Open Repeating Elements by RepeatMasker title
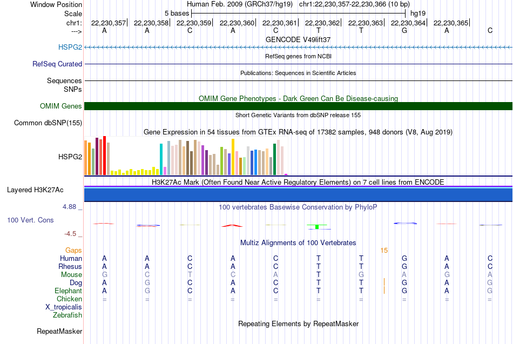This screenshot has width=513, height=344. 298,324
